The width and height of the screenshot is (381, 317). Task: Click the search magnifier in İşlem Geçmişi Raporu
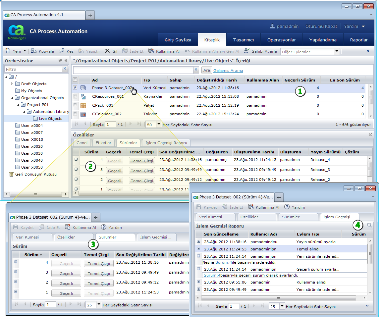pos(369,225)
